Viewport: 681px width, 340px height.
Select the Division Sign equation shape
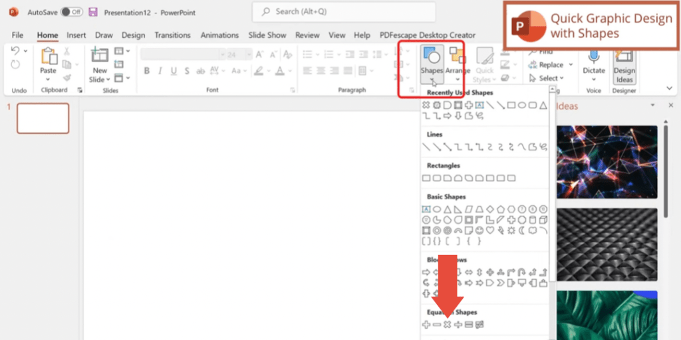(x=458, y=324)
